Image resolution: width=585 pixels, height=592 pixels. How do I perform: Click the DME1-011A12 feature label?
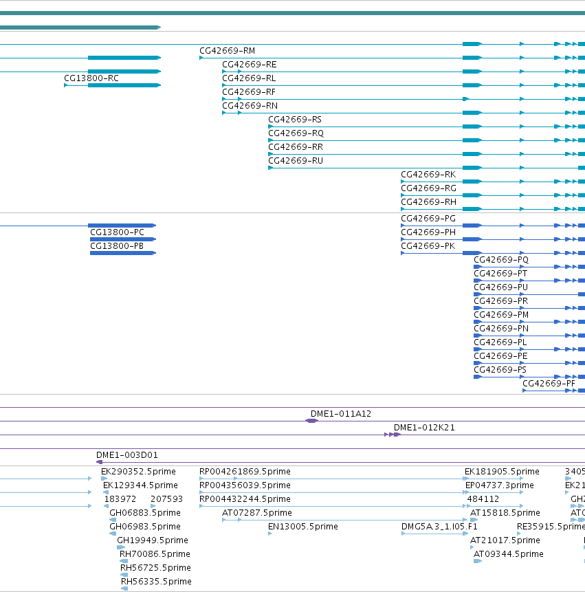341,414
